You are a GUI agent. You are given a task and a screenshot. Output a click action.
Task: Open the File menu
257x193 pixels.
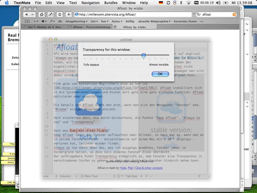(38, 3)
